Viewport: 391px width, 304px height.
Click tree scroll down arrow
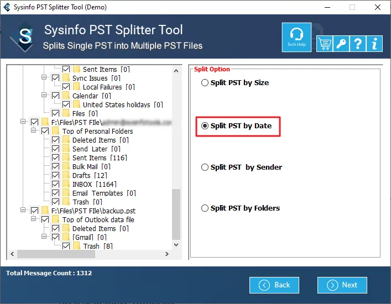pyautogui.click(x=176, y=245)
